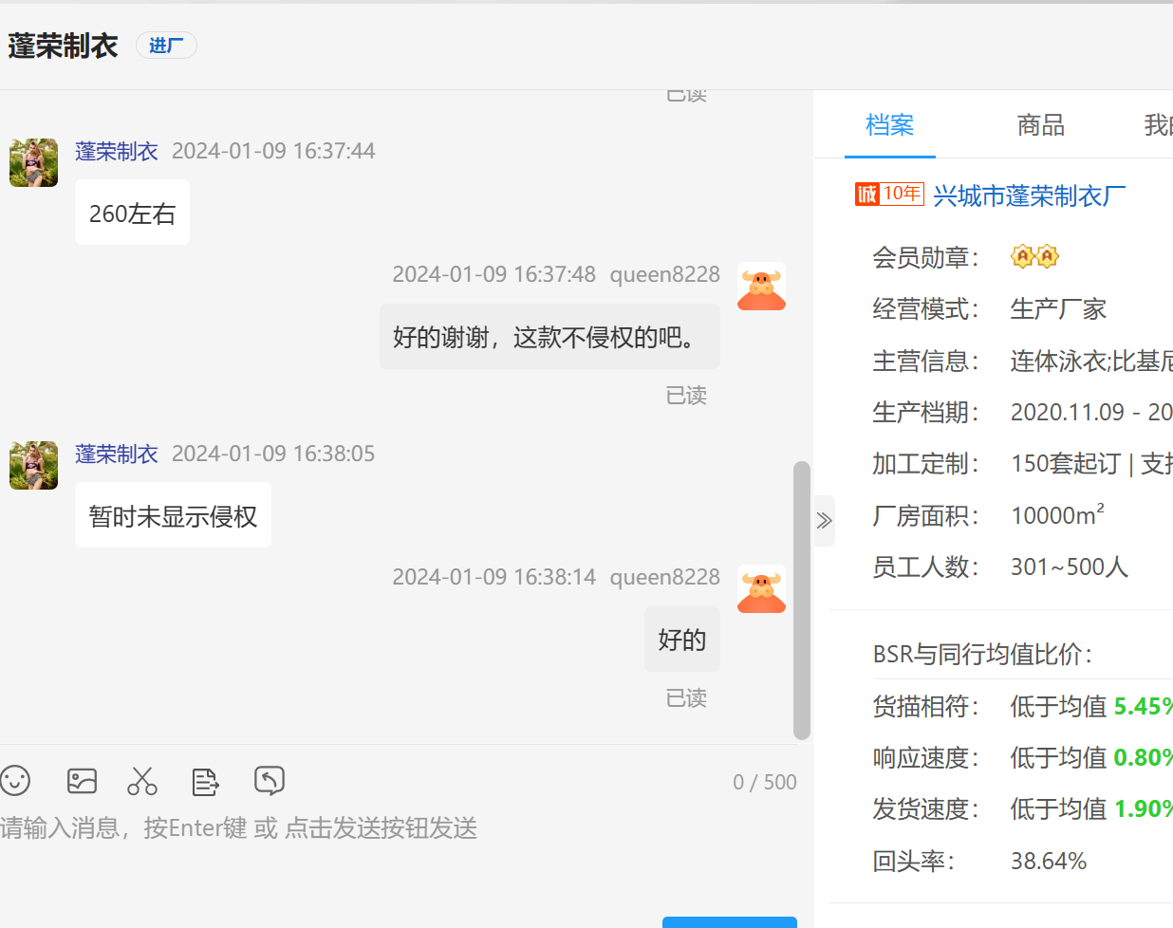This screenshot has height=928, width=1173.
Task: Open 兴城市蓬荣制衣厂 company link
Action: click(1030, 195)
